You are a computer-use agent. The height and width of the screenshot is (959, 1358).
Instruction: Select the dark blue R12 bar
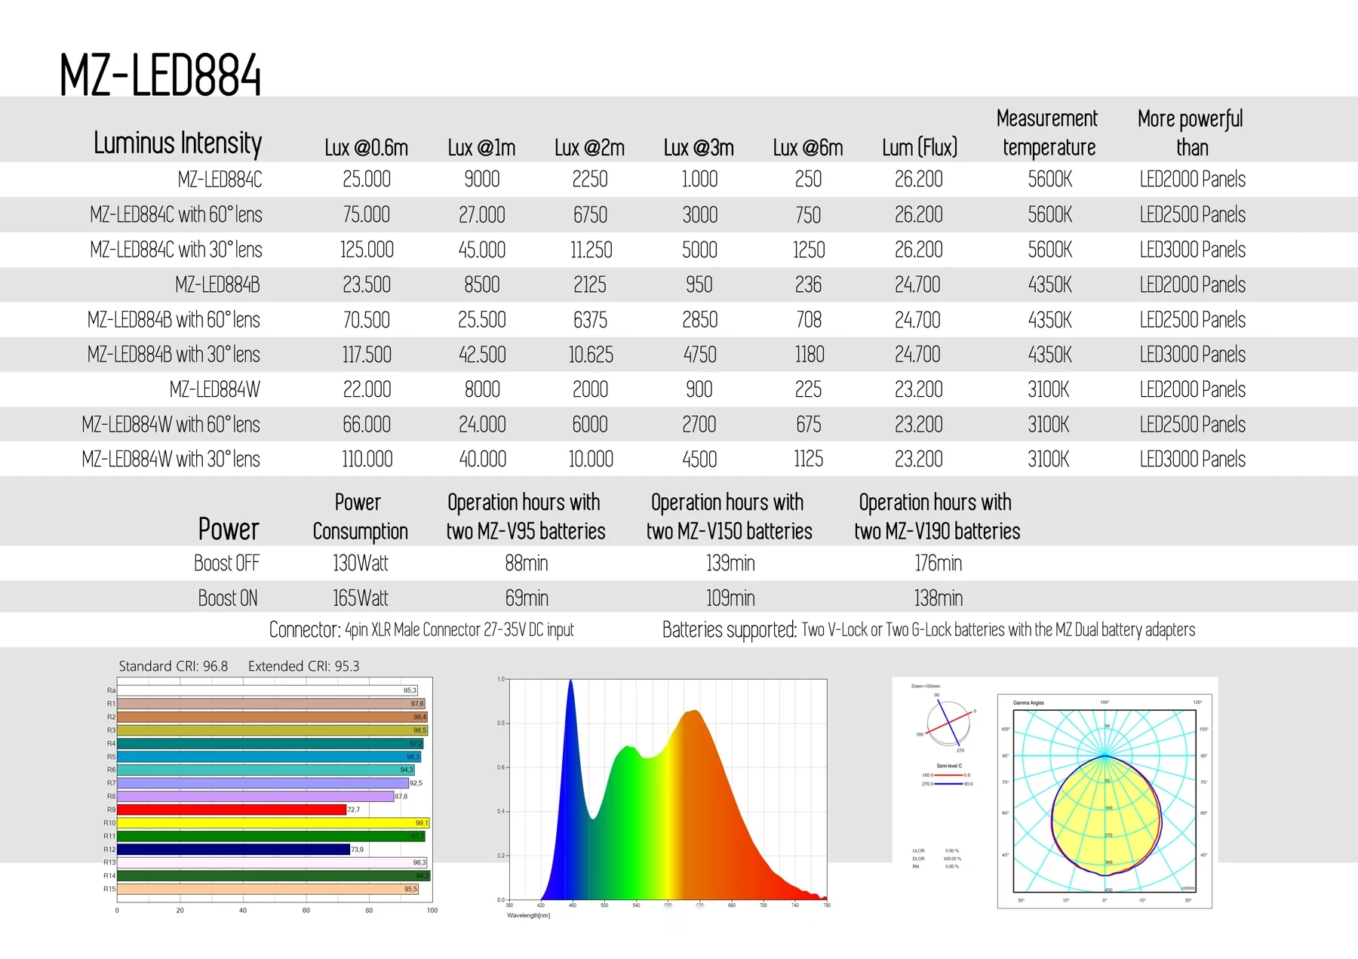coord(234,850)
